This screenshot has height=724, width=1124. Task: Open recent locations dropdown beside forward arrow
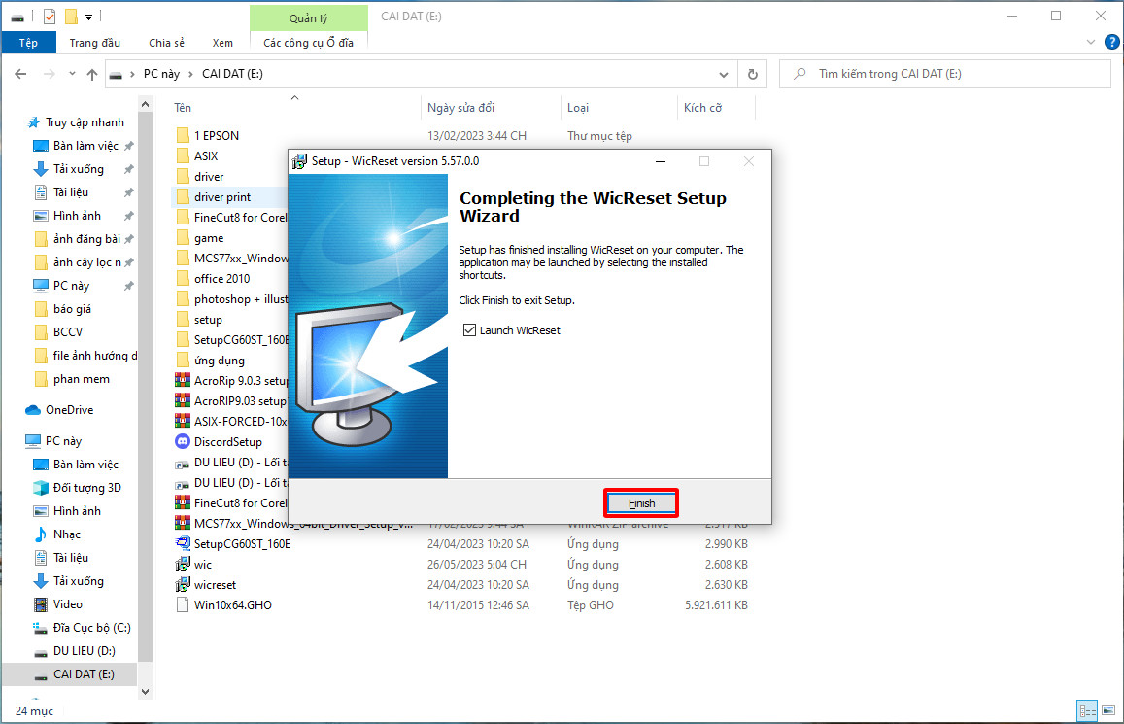72,74
